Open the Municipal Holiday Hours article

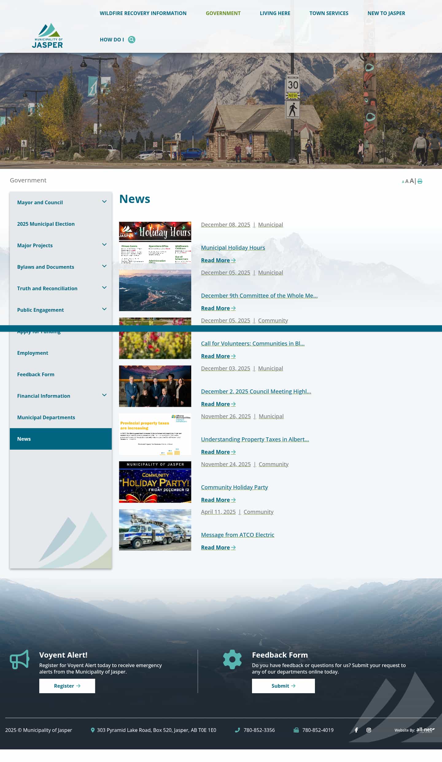pos(233,248)
